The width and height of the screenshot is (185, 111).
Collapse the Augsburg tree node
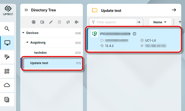(27, 42)
